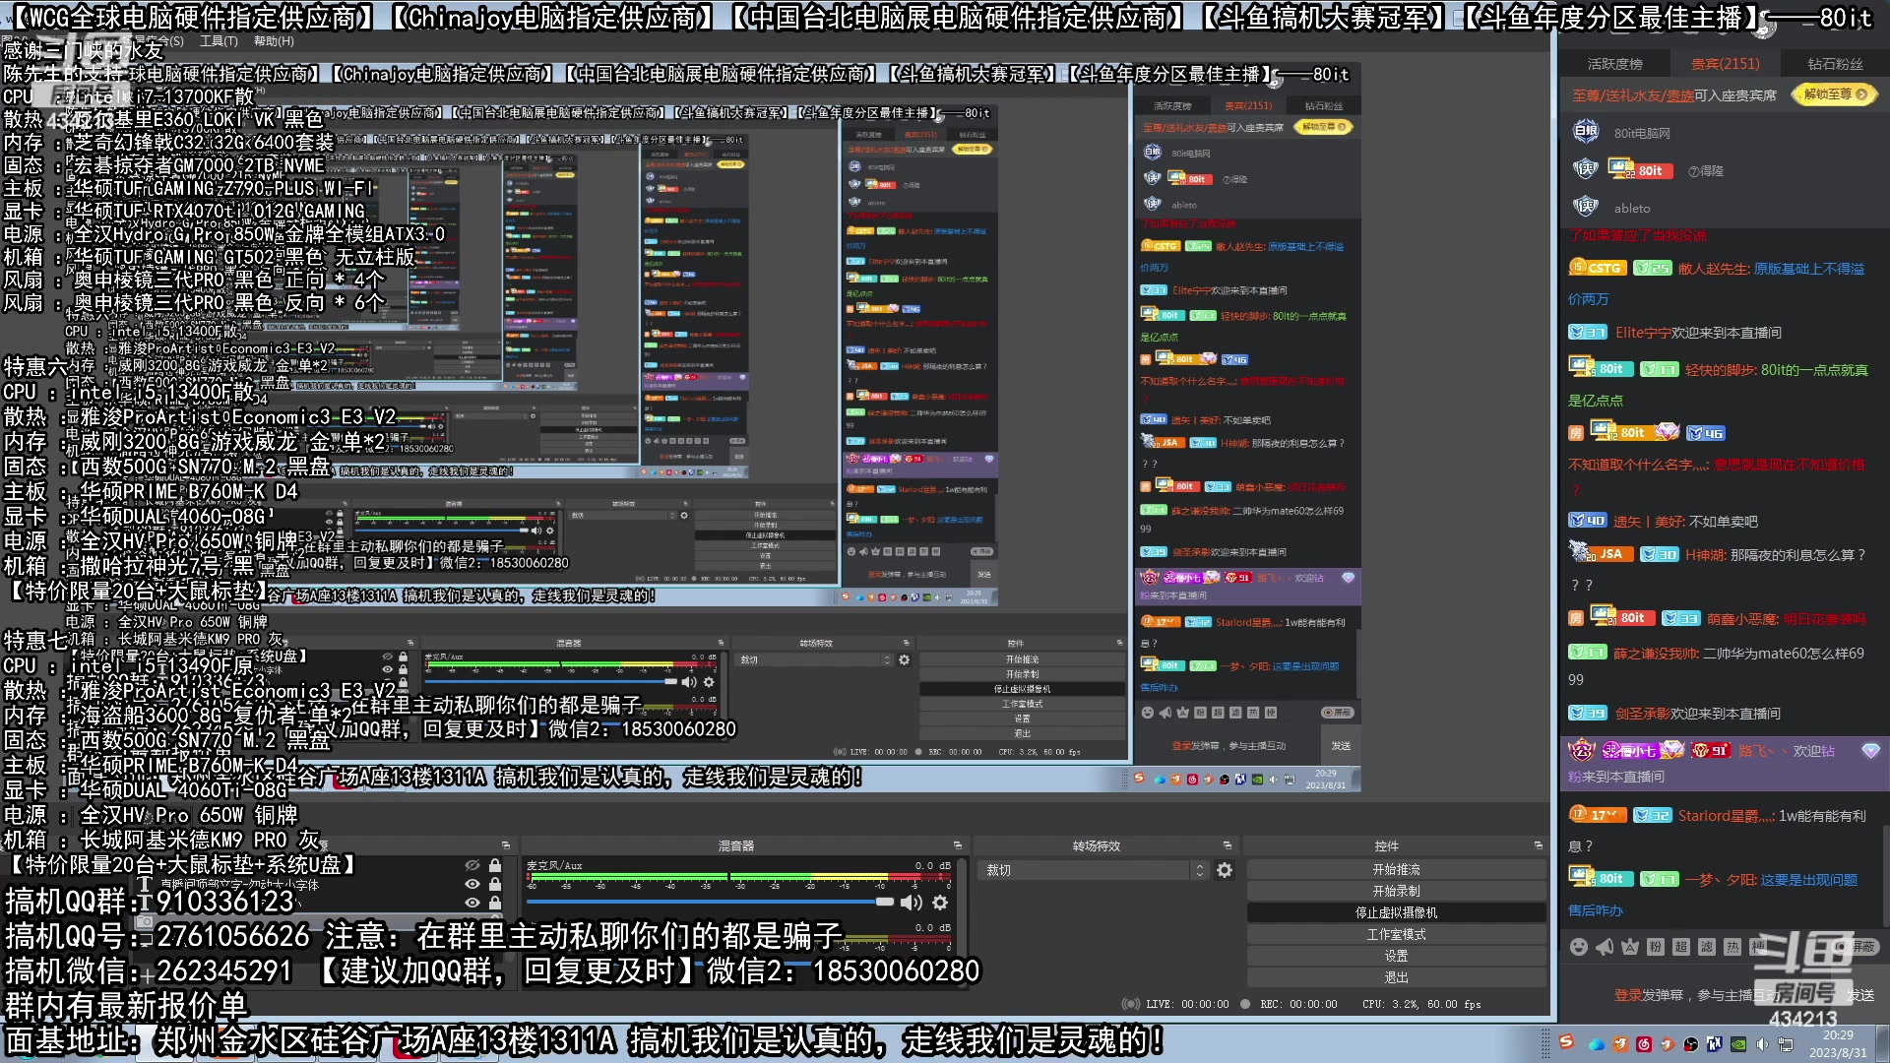The height and width of the screenshot is (1063, 1890).
Task: Pop out the 转场特效 dock
Action: coord(1227,845)
